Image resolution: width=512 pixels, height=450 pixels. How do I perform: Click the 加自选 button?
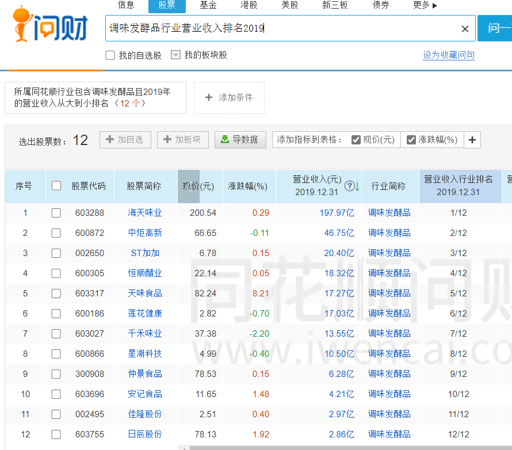125,140
